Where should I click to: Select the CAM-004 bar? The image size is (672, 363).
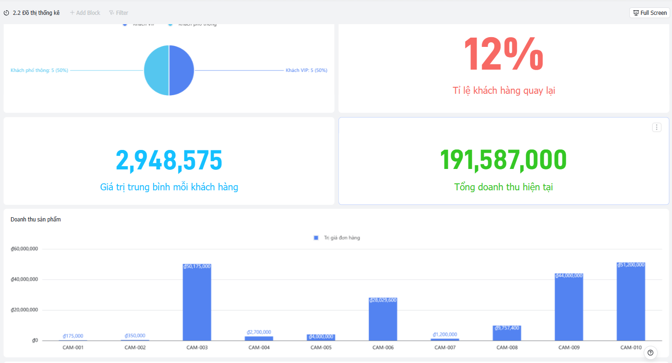point(259,338)
